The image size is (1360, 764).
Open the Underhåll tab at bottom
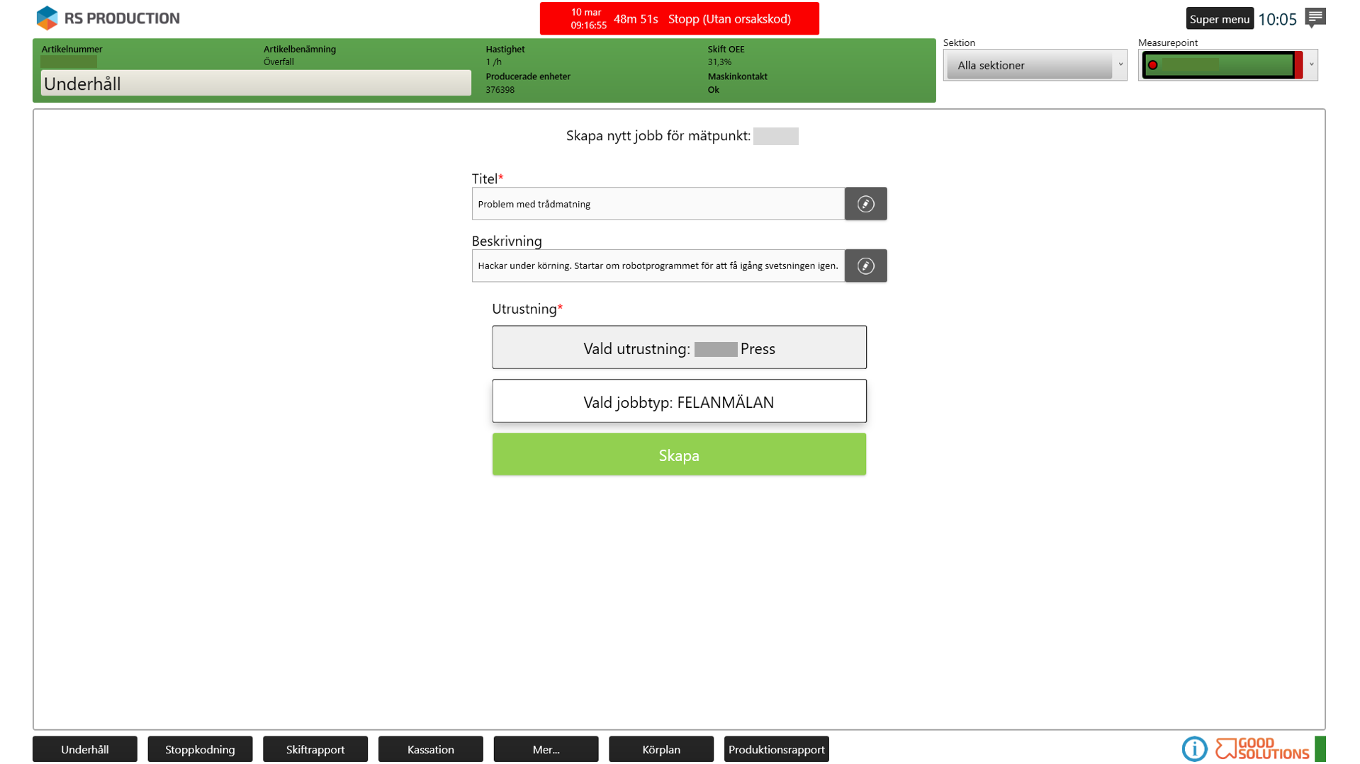tap(85, 749)
